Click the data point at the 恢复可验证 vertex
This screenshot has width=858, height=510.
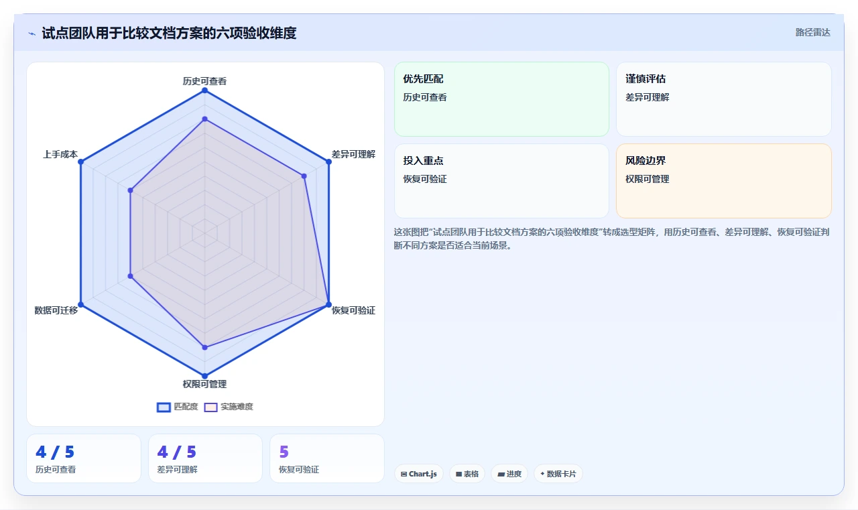[329, 304]
